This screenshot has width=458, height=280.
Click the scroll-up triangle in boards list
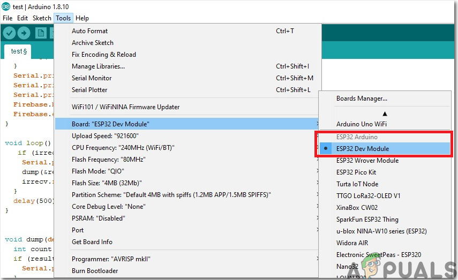(385, 113)
